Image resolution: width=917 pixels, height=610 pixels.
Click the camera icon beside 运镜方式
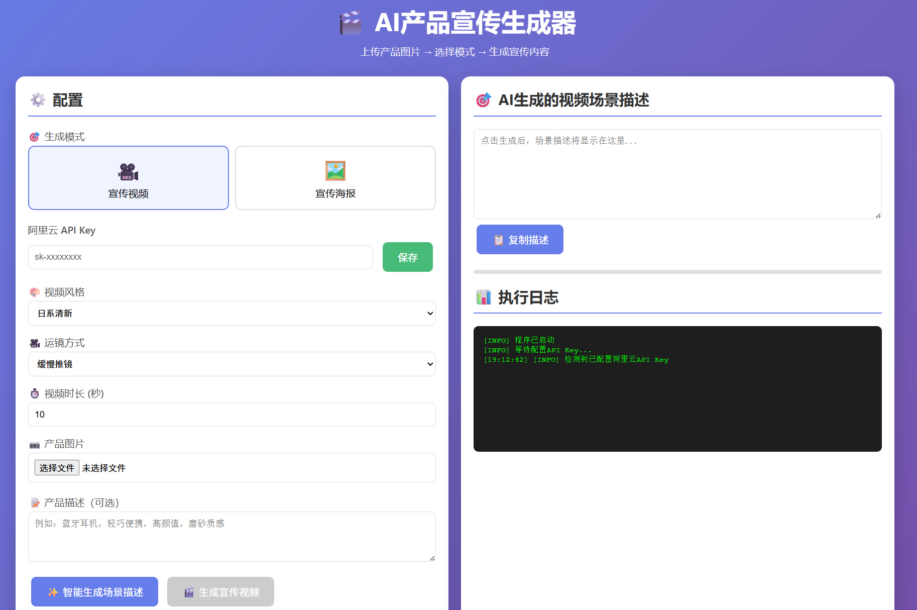[34, 343]
